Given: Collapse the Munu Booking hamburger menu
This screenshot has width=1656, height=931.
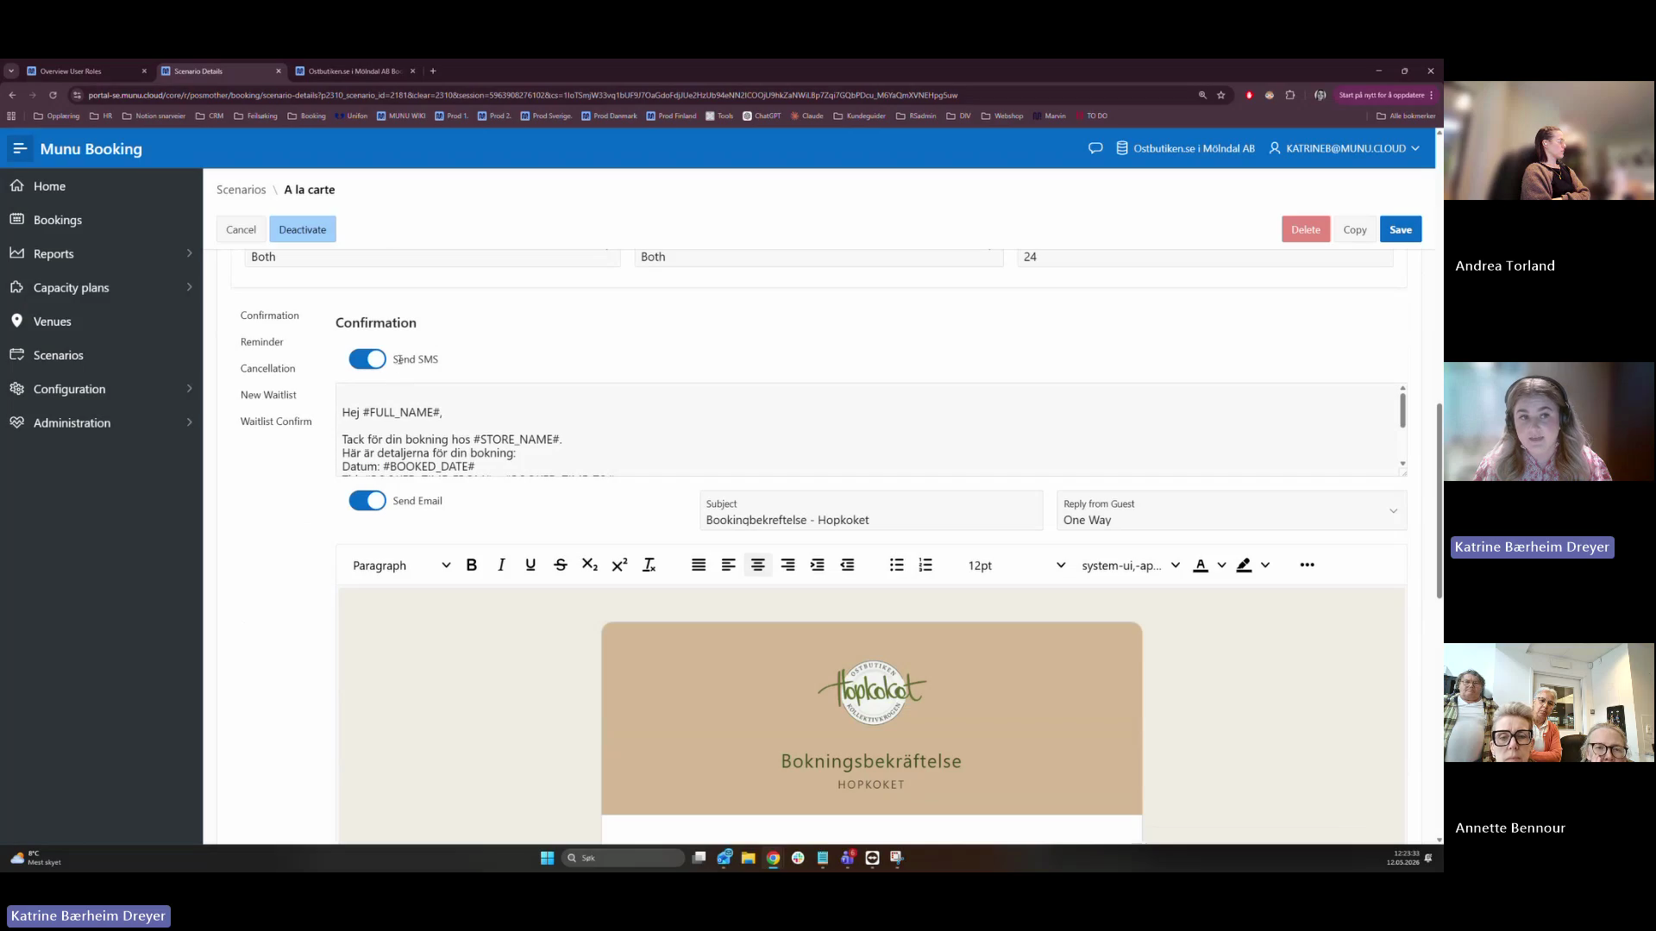Looking at the screenshot, I should tap(20, 149).
